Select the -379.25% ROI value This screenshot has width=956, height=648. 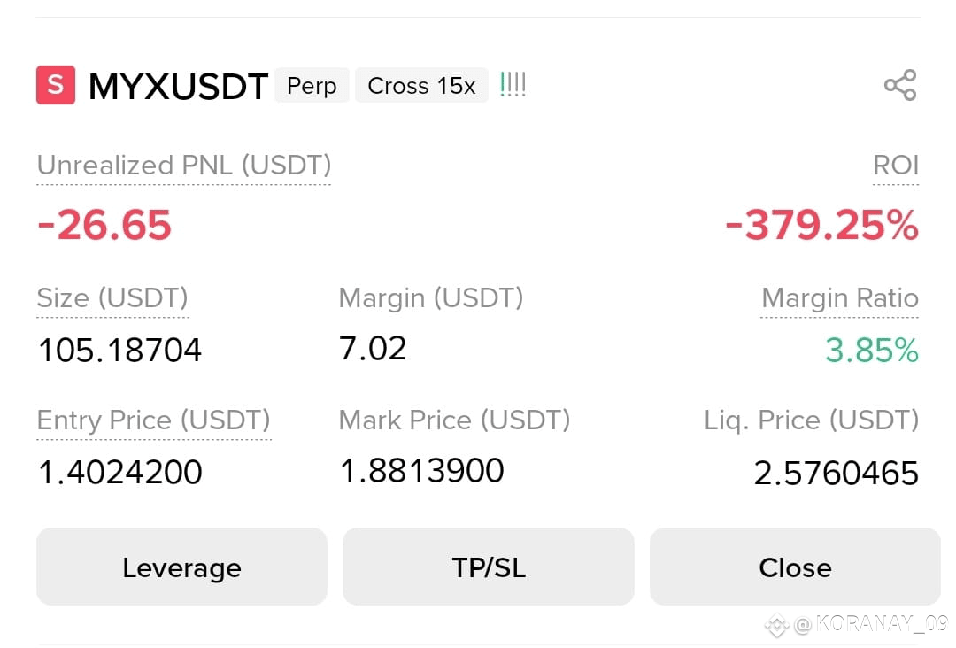pyautogui.click(x=821, y=224)
